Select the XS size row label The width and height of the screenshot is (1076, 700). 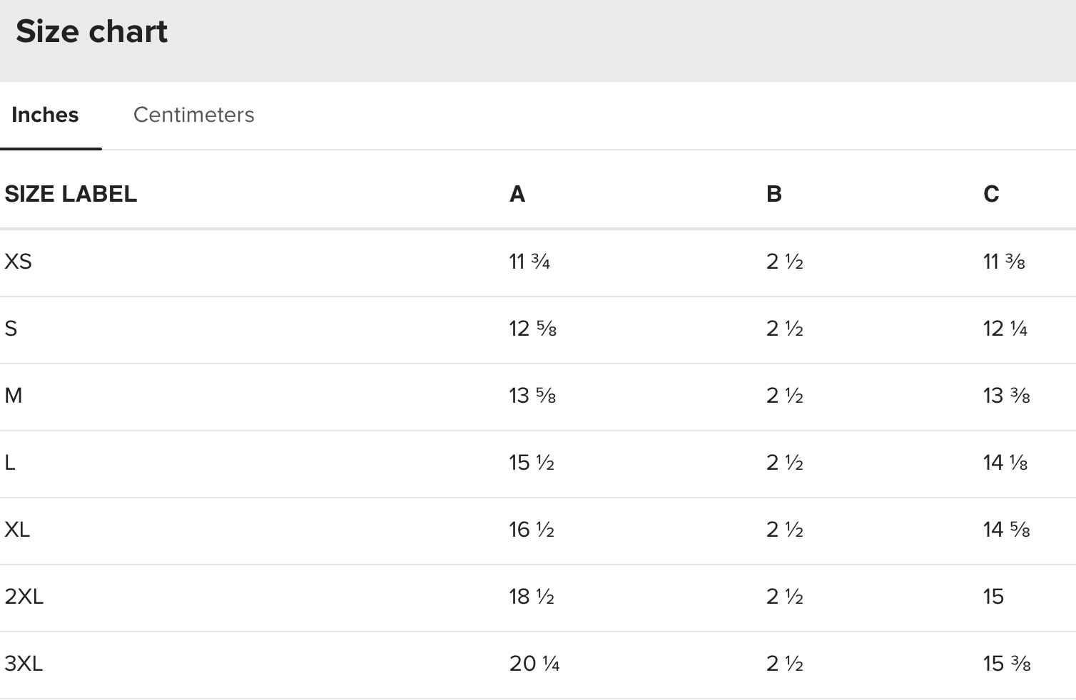click(x=19, y=262)
